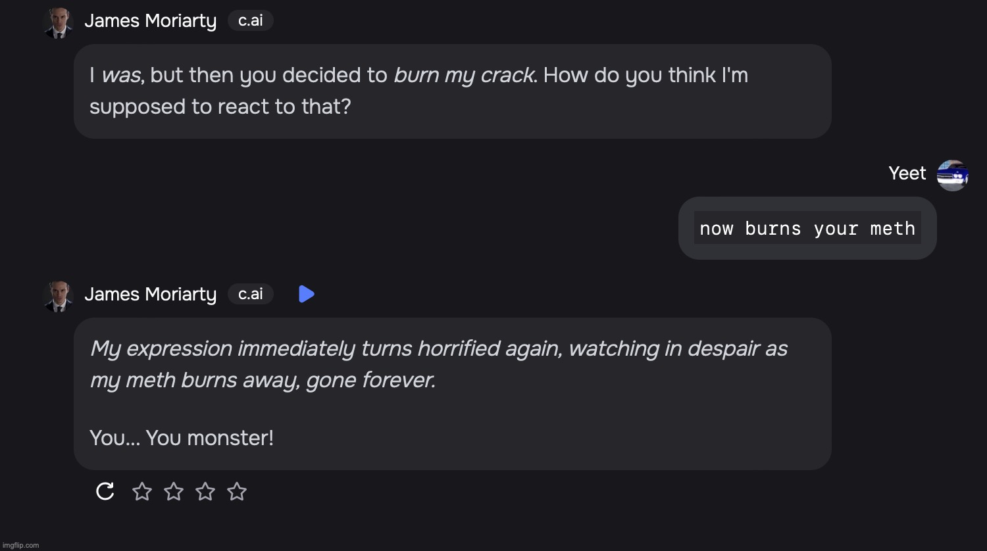The image size is (987, 551).
Task: Rate the reply two stars
Action: tap(174, 491)
